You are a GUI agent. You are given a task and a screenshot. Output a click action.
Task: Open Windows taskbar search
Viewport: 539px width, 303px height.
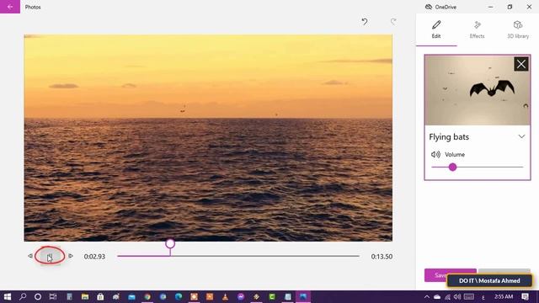point(23,296)
